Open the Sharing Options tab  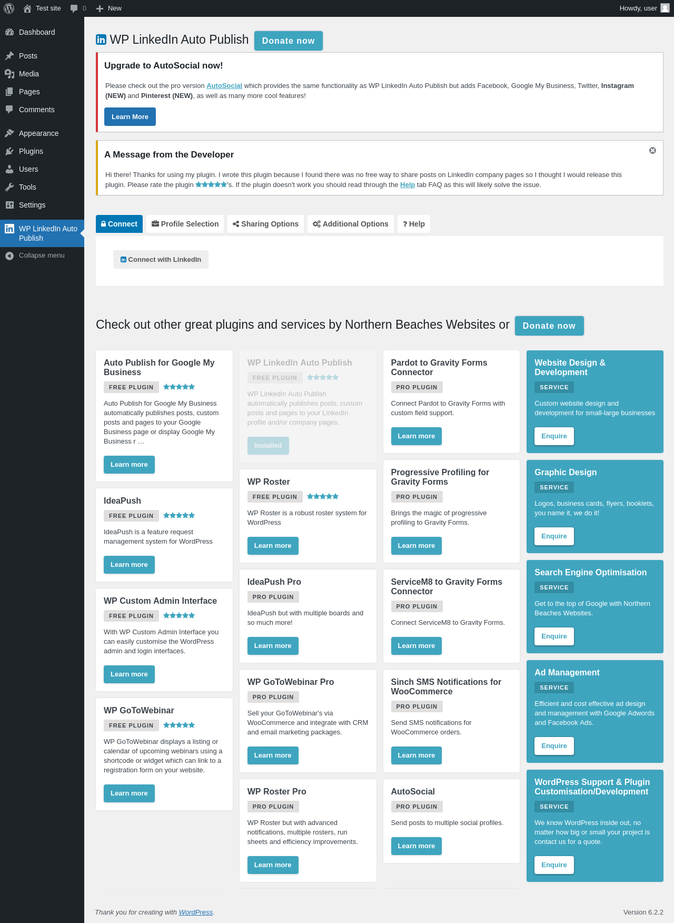pos(265,224)
